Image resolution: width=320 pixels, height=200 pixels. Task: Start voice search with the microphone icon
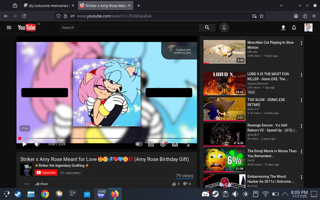(x=224, y=27)
